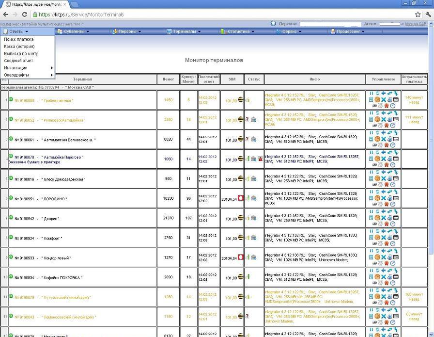This screenshot has height=337, width=434.
Task: Click question mark status in Автомагазин Волковское row
Action: (x=247, y=139)
